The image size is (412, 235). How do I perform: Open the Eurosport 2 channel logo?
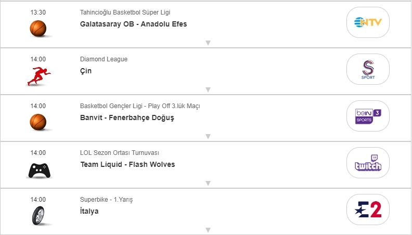coord(368,210)
